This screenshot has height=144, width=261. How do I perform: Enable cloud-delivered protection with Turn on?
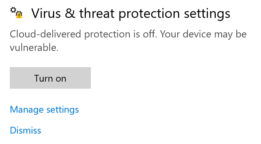coord(50,78)
